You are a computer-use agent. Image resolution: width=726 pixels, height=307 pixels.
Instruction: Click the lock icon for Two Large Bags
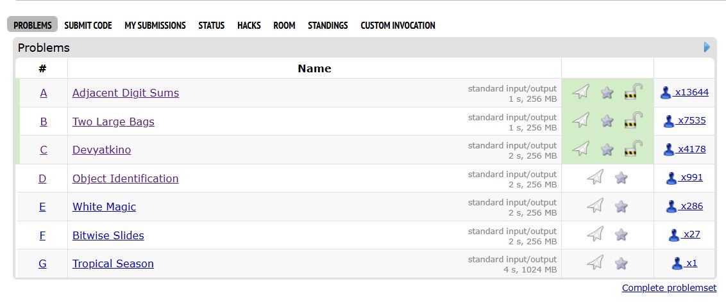point(633,120)
